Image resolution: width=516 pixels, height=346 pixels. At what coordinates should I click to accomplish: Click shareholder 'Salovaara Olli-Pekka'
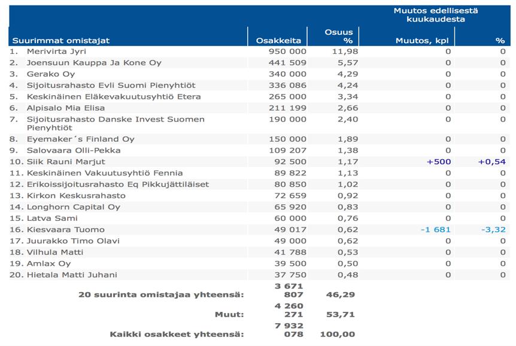74,150
